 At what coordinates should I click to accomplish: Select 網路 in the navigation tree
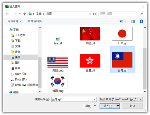(14, 92)
